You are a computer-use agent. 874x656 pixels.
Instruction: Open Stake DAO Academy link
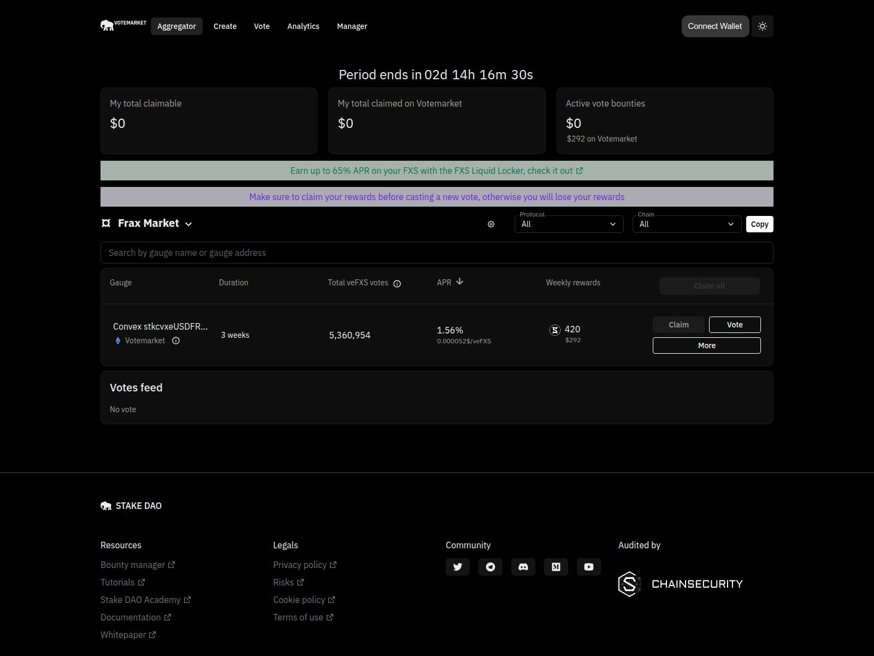pos(145,600)
